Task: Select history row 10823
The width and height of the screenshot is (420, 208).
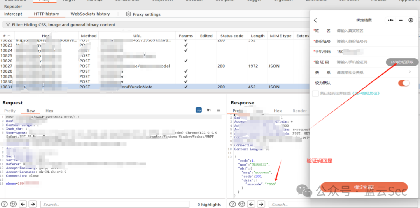Action: click(155, 45)
